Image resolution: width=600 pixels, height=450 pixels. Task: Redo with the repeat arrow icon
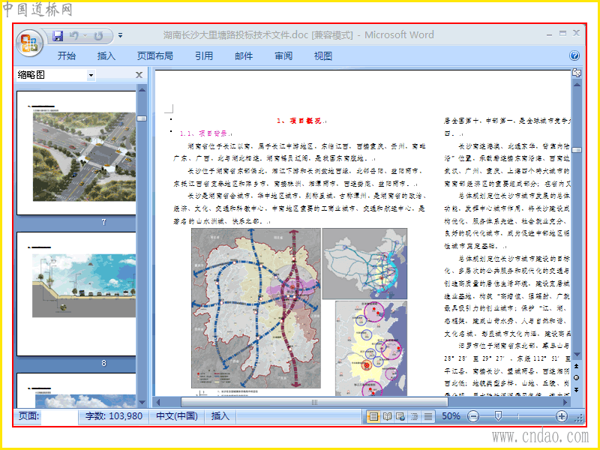click(98, 36)
